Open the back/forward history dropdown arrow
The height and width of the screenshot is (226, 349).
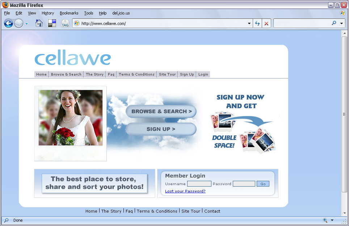pos(26,24)
